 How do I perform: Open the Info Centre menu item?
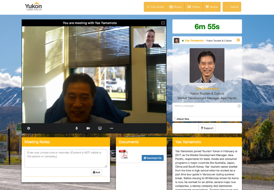point(155,7)
